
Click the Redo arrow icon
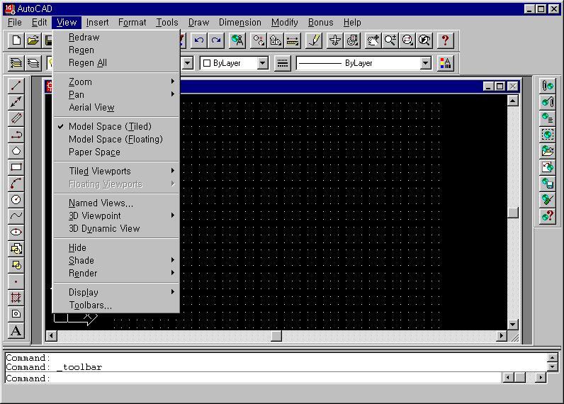tap(216, 40)
